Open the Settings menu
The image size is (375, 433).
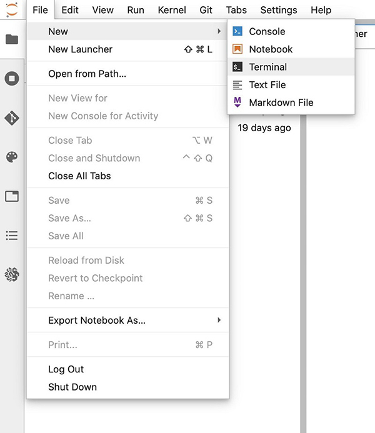pos(279,10)
